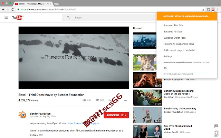The image size is (221, 138).
Task: Dislike the video with thumbs down
Action: (x=97, y=100)
